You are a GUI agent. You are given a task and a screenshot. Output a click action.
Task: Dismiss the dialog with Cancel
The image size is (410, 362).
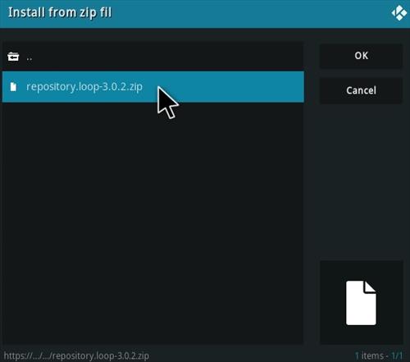tap(361, 90)
